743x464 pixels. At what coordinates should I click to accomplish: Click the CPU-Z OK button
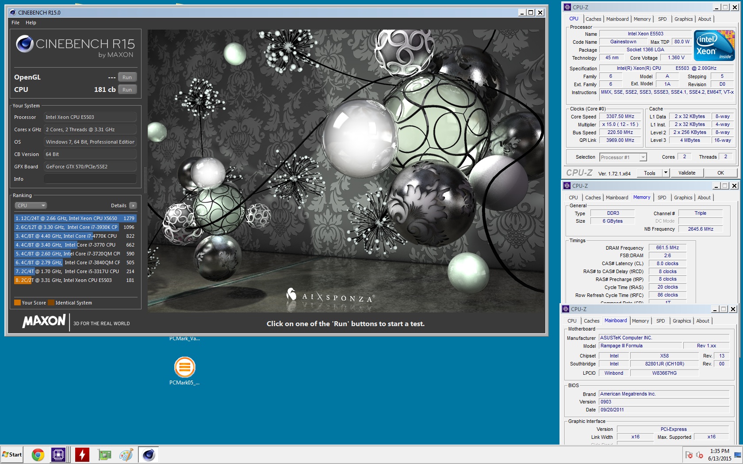[720, 173]
